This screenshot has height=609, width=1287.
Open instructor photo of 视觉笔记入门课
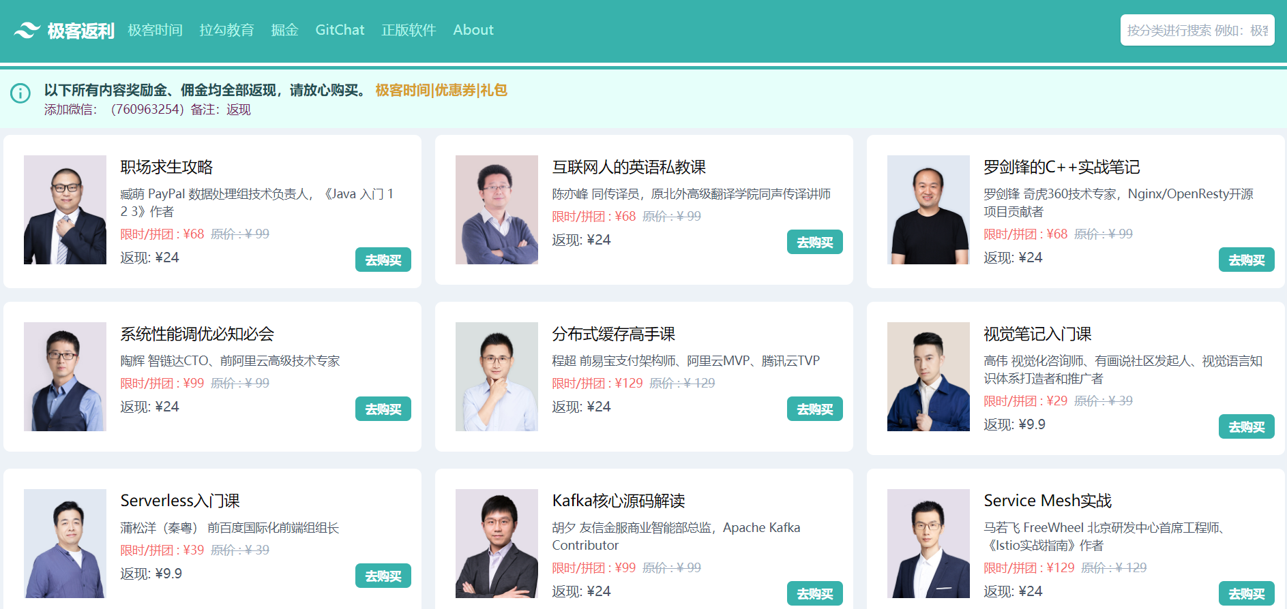(x=928, y=377)
